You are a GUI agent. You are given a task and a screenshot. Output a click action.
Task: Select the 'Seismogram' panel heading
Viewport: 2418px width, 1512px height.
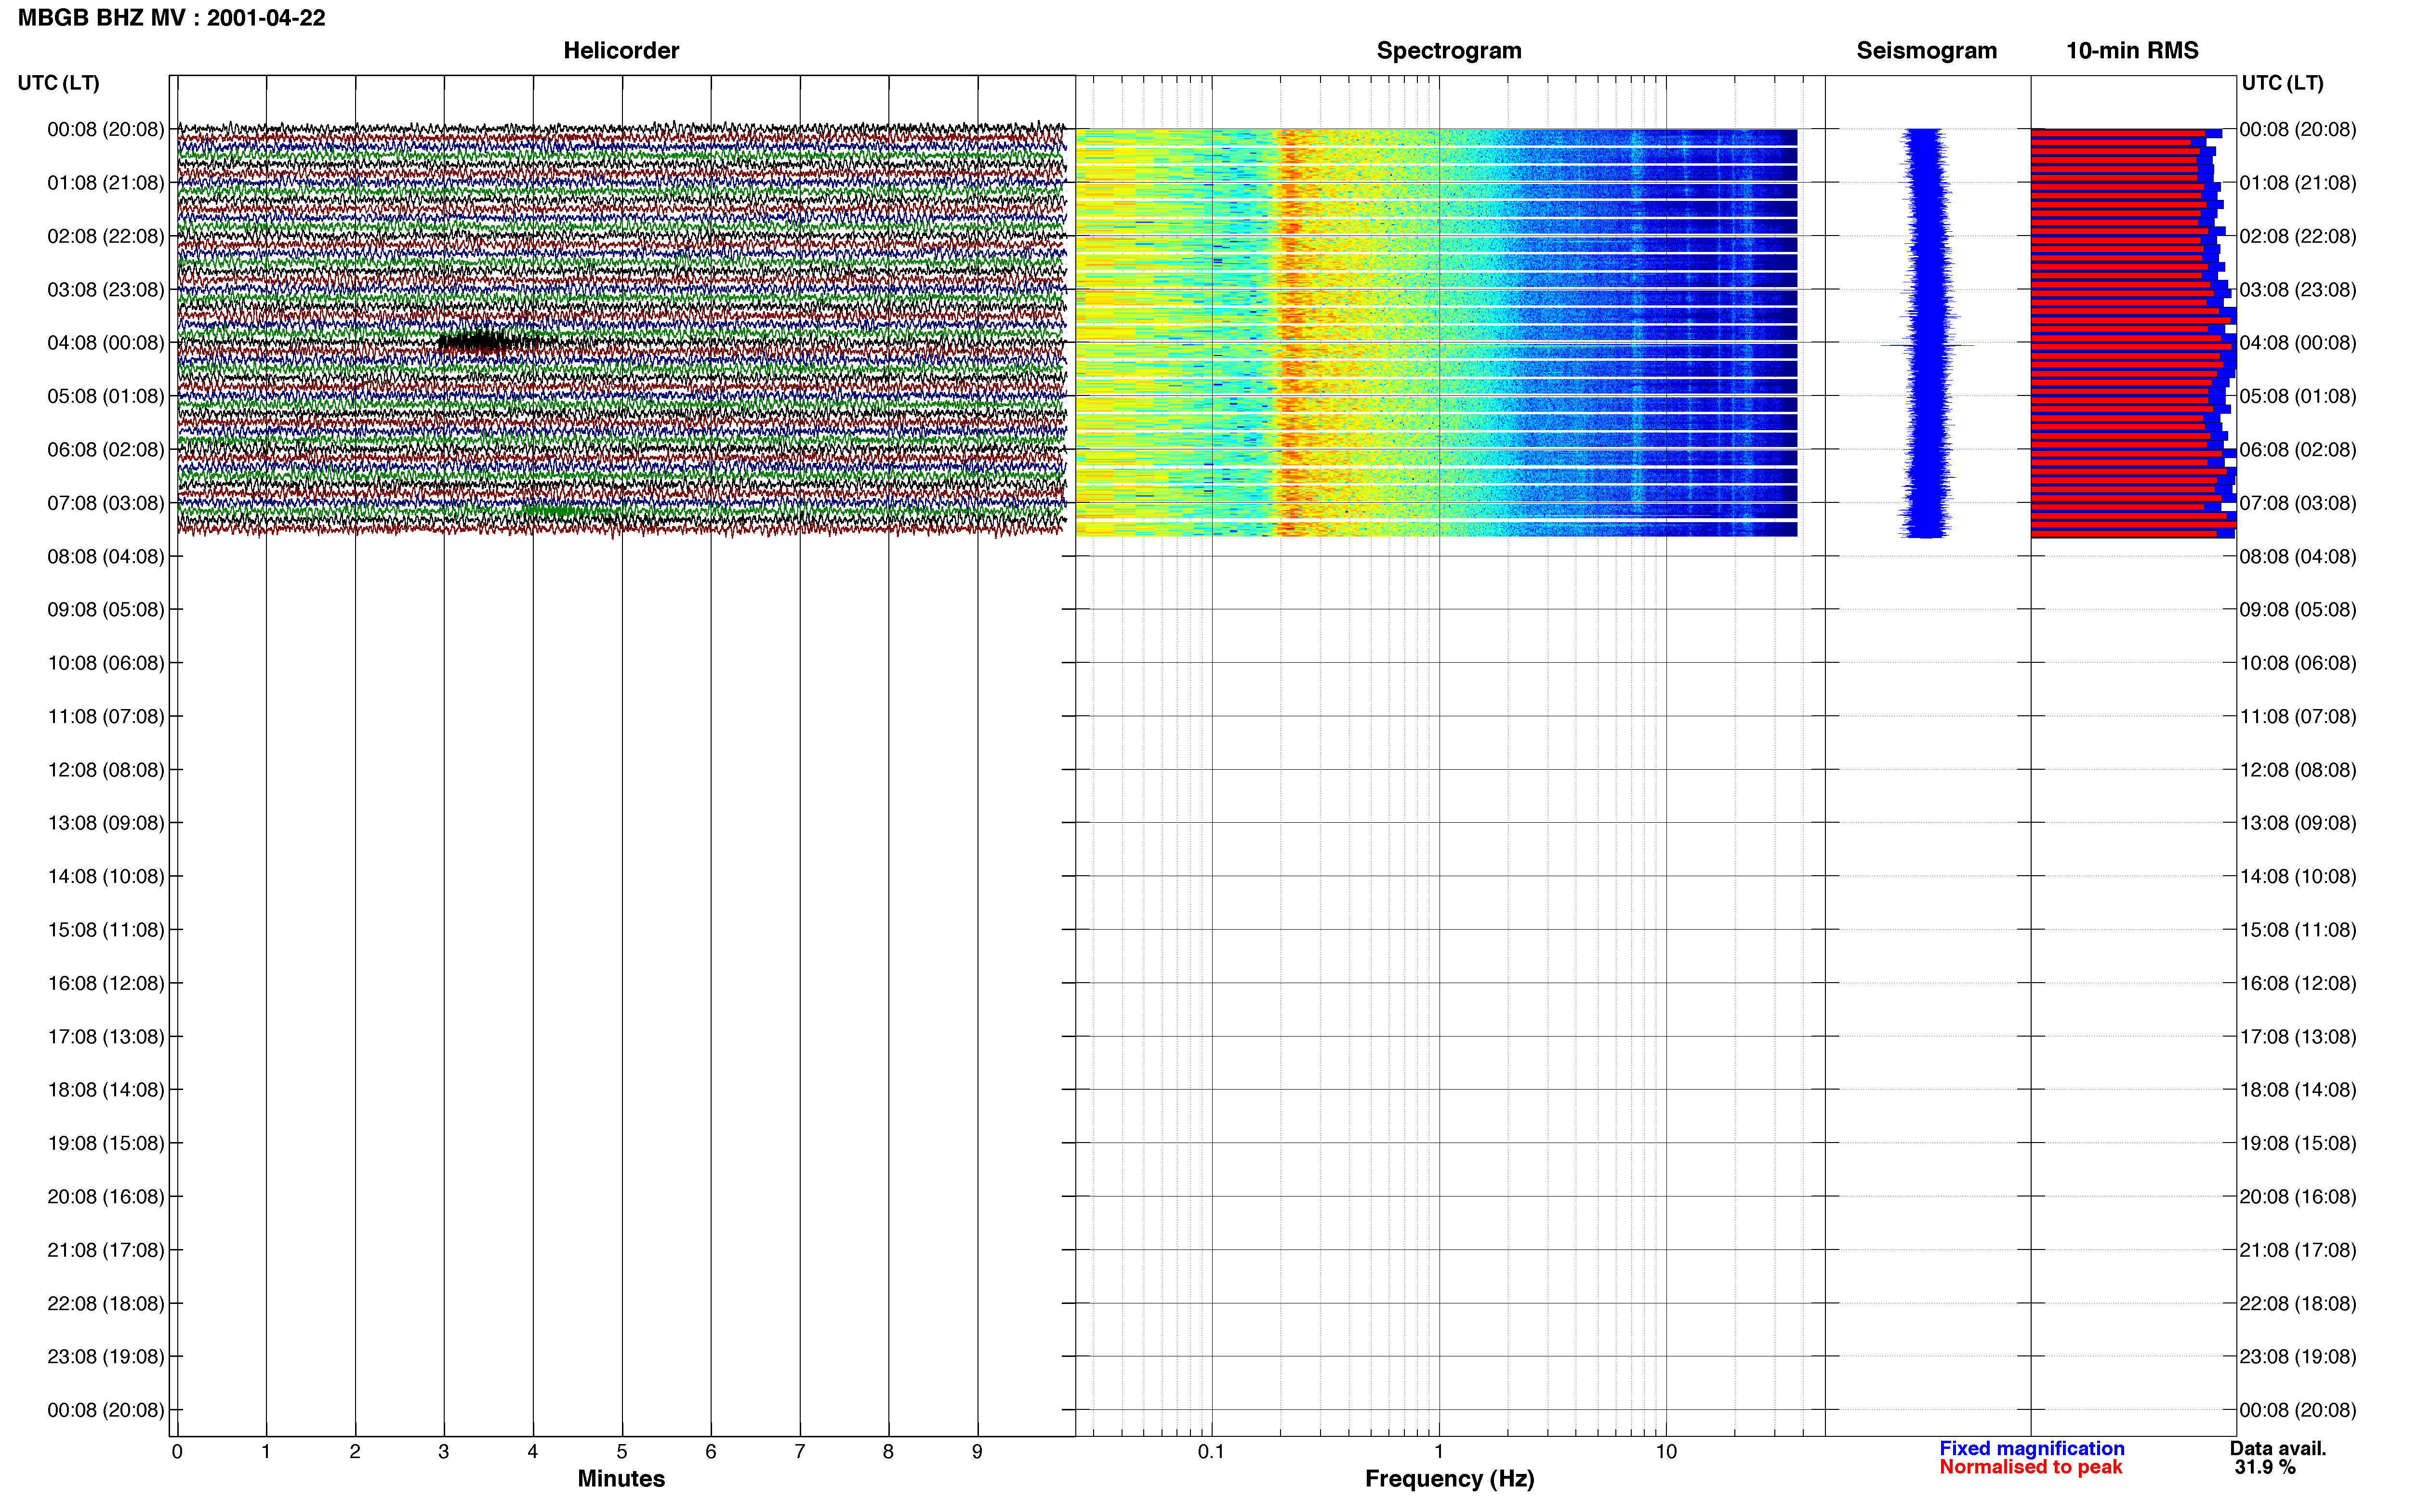coord(1926,50)
